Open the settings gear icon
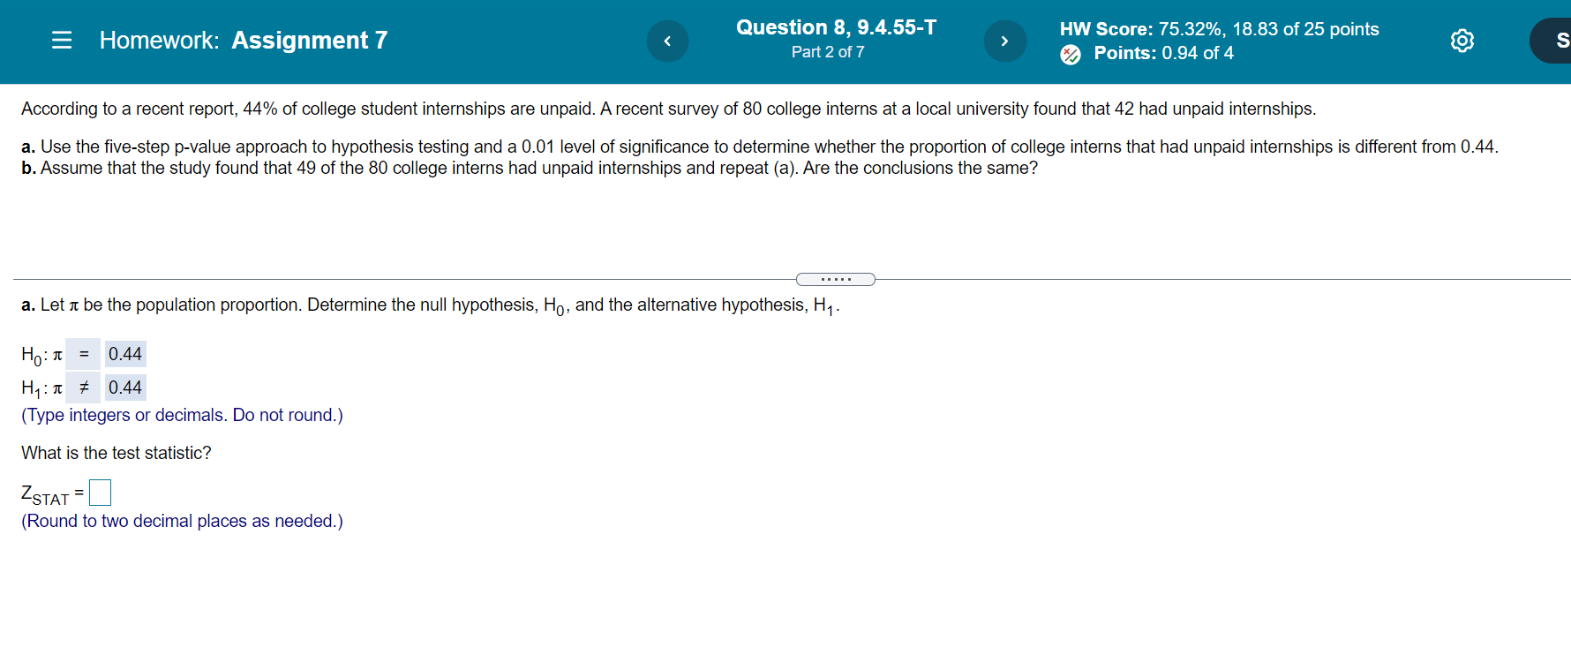The height and width of the screenshot is (655, 1571). click(x=1462, y=41)
